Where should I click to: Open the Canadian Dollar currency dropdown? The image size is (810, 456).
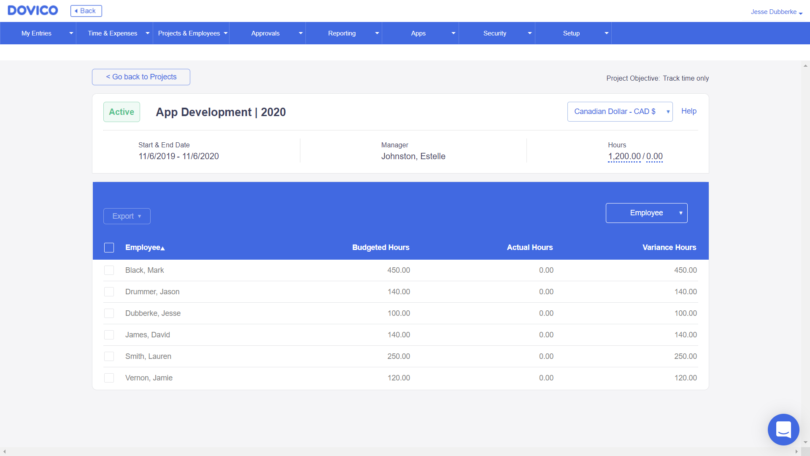(x=620, y=111)
